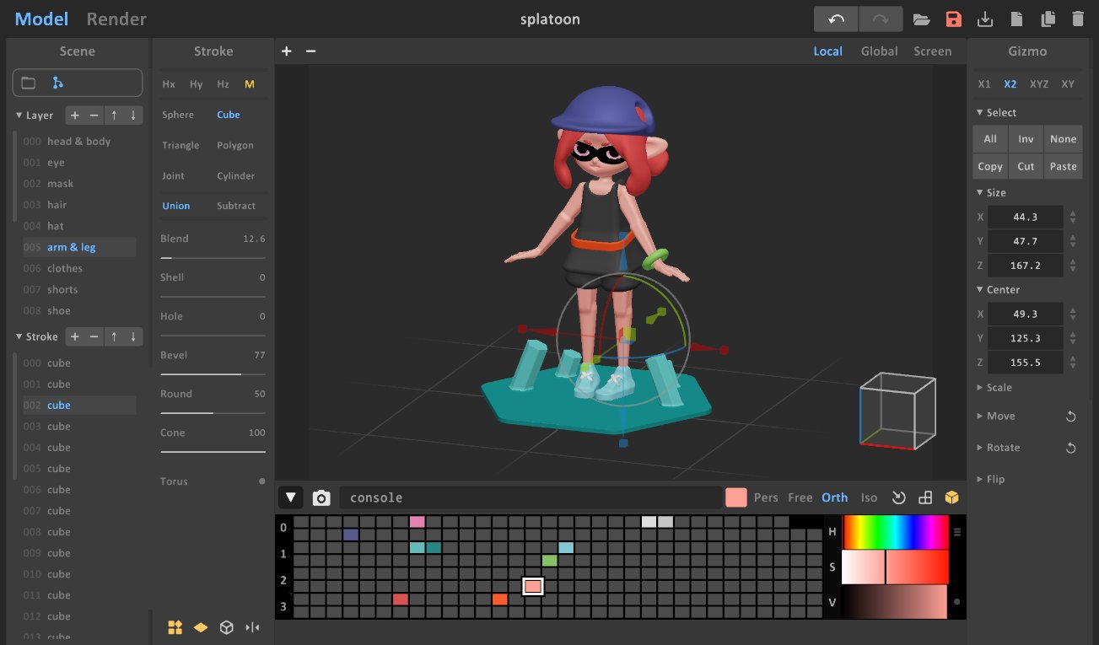Image resolution: width=1099 pixels, height=645 pixels.
Task: Change the stroke shape to Sphere
Action: click(177, 115)
